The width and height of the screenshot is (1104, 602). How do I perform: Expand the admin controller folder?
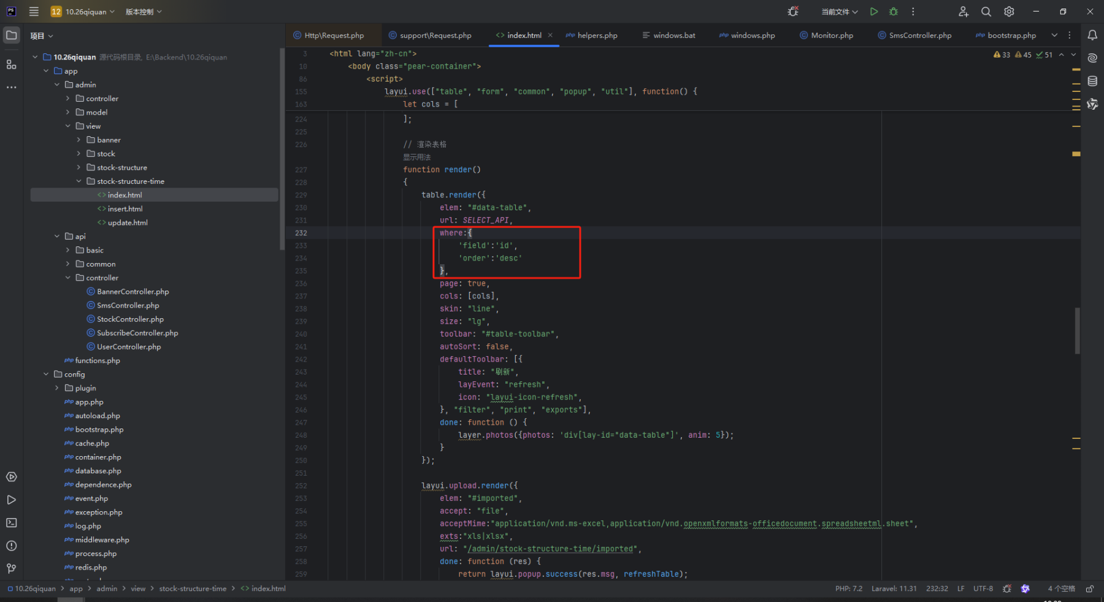tap(68, 99)
